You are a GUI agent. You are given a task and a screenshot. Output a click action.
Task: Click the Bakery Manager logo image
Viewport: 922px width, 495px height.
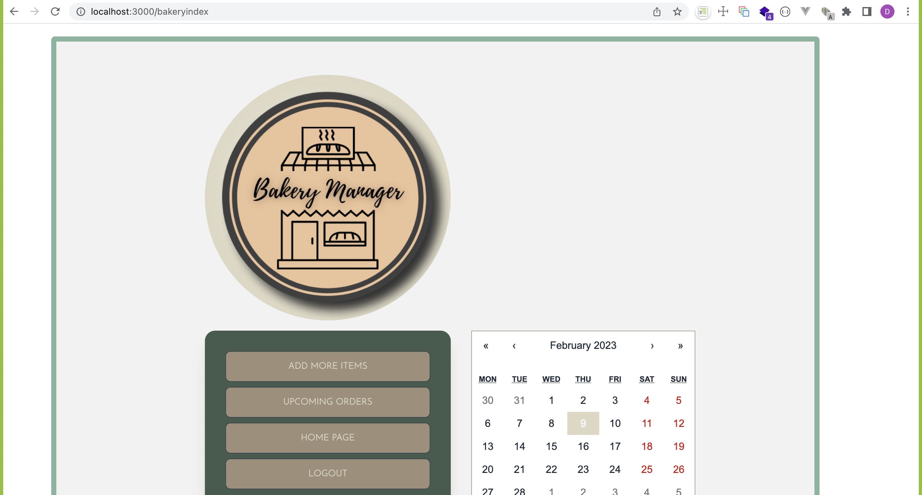pyautogui.click(x=328, y=197)
